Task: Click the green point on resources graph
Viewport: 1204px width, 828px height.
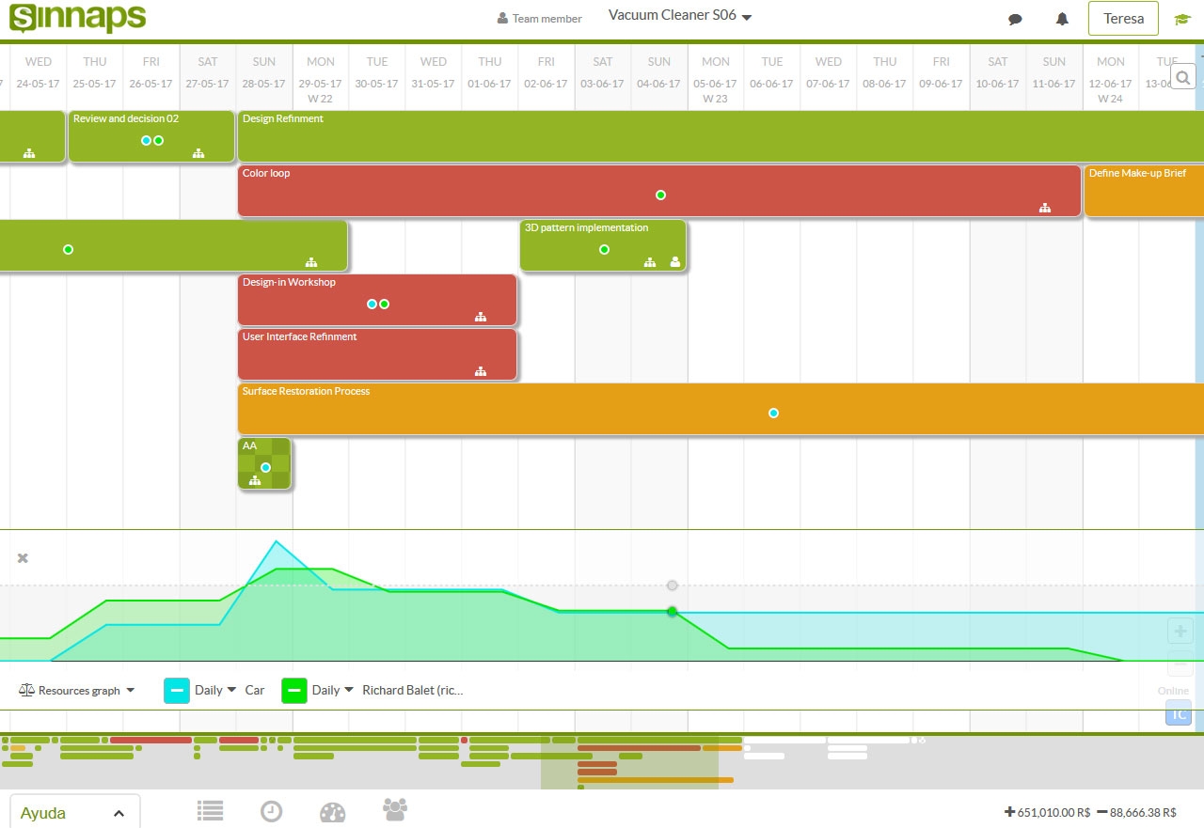Action: pos(672,612)
